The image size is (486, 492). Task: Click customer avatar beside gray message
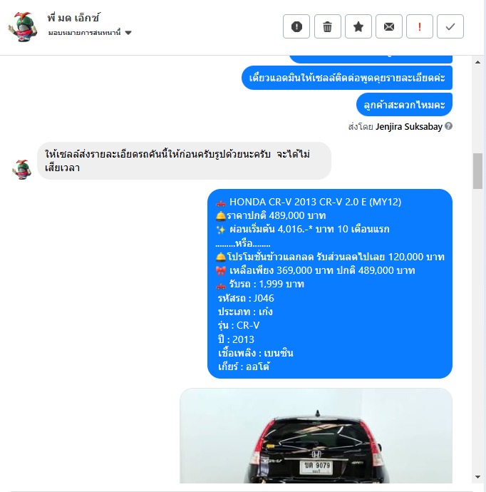point(22,170)
